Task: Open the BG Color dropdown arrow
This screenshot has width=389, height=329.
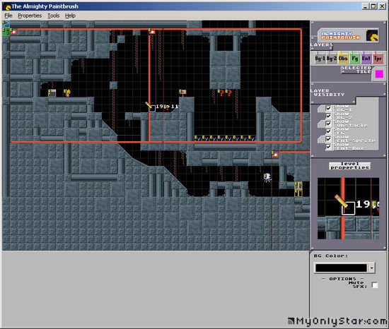Action: 371,268
